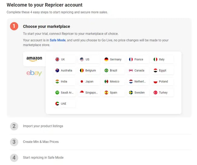Click the Safe Mode link

click(x=58, y=40)
